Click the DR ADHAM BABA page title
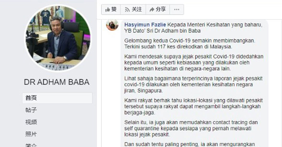This screenshot has height=147, width=282. point(57,82)
